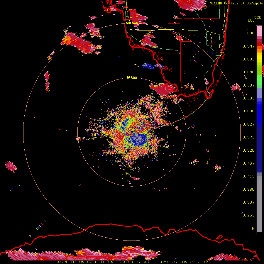The width and height of the screenshot is (264, 264).
Task: Click the pink top segment of the color bar
Action: pos(259,31)
